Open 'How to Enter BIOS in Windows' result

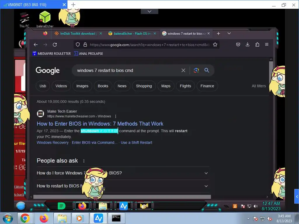(x=100, y=124)
